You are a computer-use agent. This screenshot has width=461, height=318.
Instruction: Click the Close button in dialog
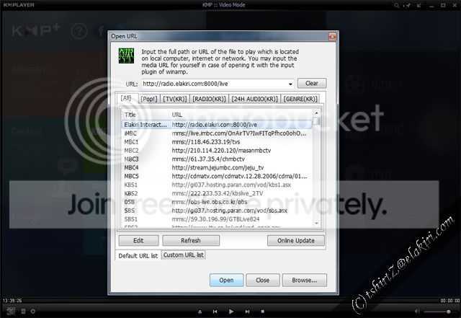tap(262, 280)
